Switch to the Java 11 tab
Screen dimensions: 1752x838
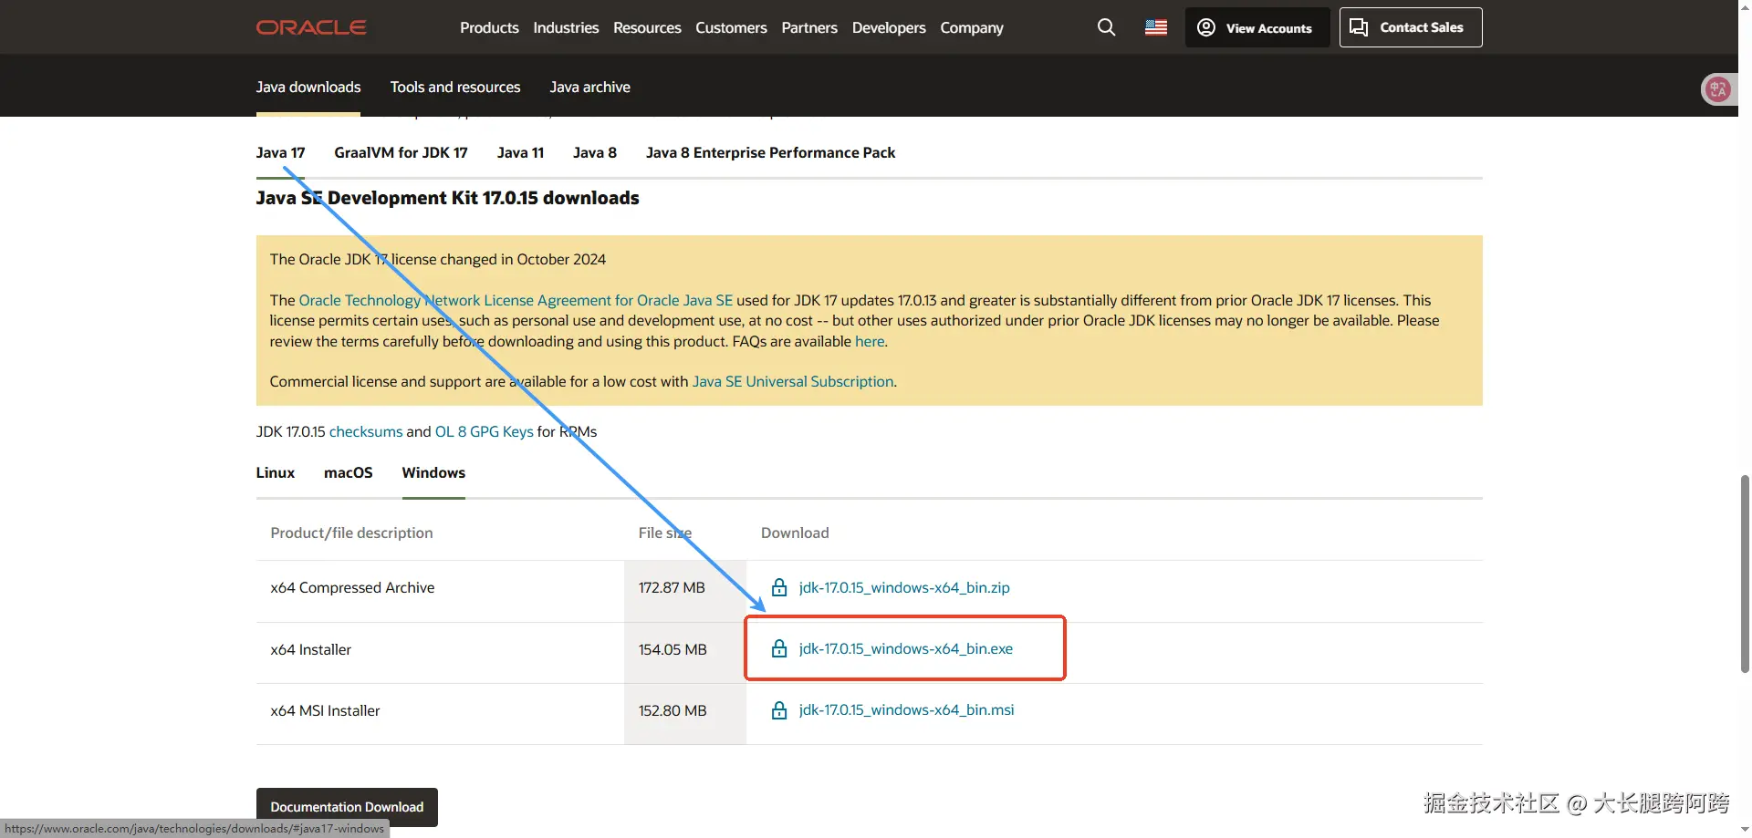coord(520,152)
